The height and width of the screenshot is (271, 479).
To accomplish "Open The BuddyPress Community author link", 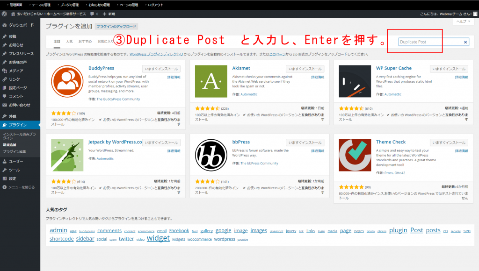I will 118,99.
